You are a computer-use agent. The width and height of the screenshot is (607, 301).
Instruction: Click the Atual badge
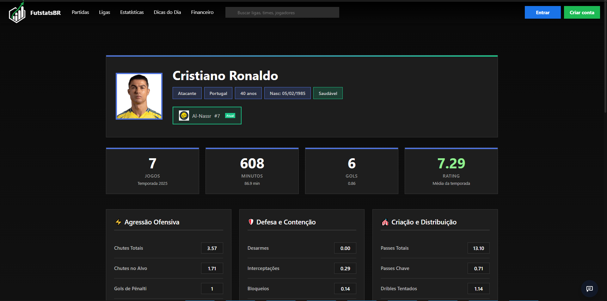(230, 116)
